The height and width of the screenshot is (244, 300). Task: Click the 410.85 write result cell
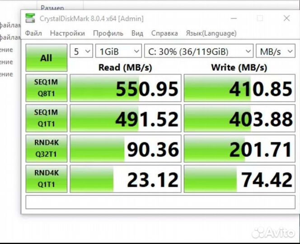point(239,88)
